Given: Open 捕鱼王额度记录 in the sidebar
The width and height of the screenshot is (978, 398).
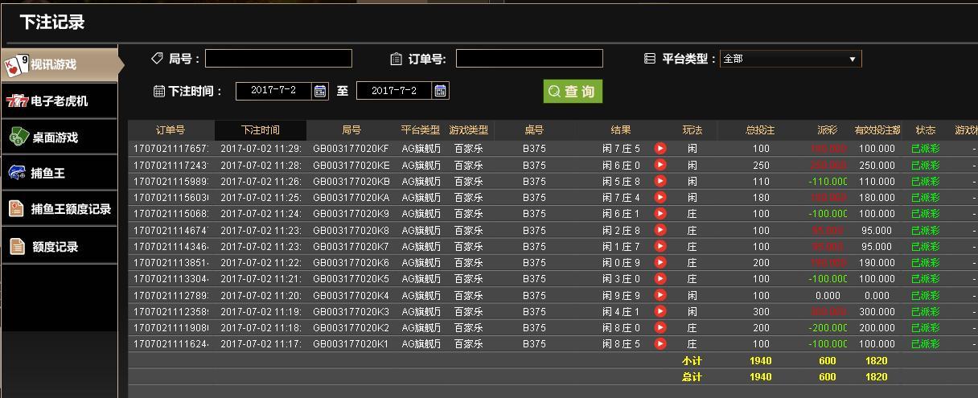Looking at the screenshot, I should (59, 209).
